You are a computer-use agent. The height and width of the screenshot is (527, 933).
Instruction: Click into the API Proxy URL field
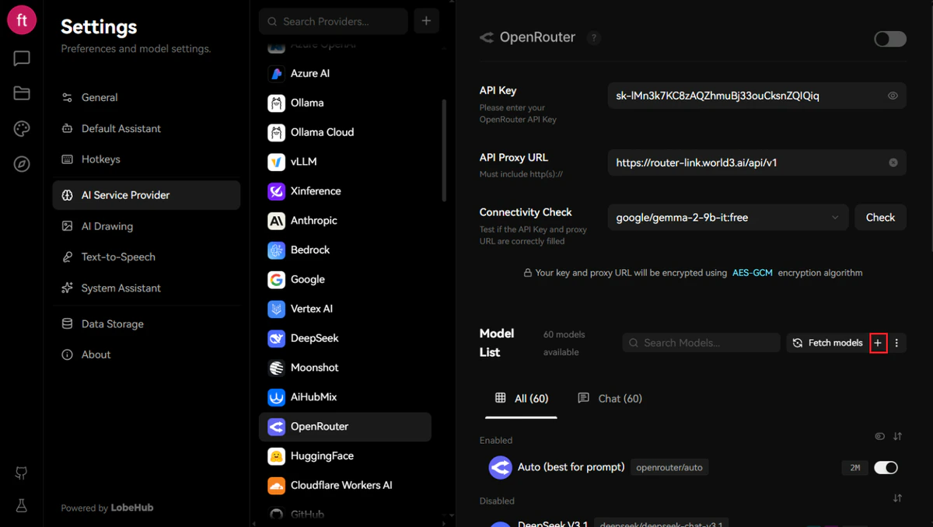pyautogui.click(x=757, y=162)
